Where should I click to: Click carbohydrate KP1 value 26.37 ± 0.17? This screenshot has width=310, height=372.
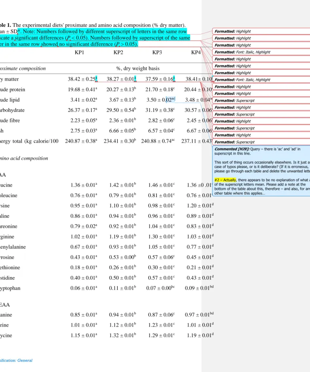82,110
